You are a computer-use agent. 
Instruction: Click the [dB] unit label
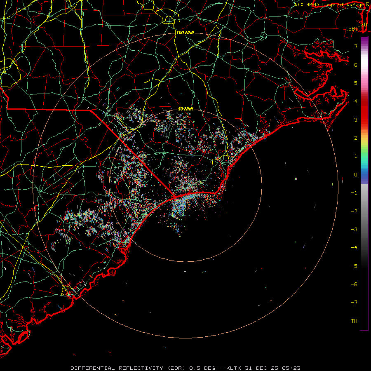click(x=352, y=28)
